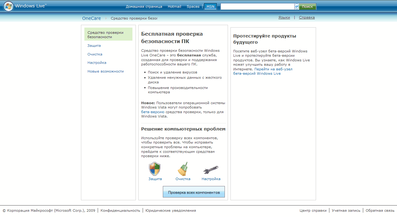The image size is (397, 217).
Task: Click the bullet Поиск и удаление вирусов
Action: pyautogui.click(x=172, y=72)
